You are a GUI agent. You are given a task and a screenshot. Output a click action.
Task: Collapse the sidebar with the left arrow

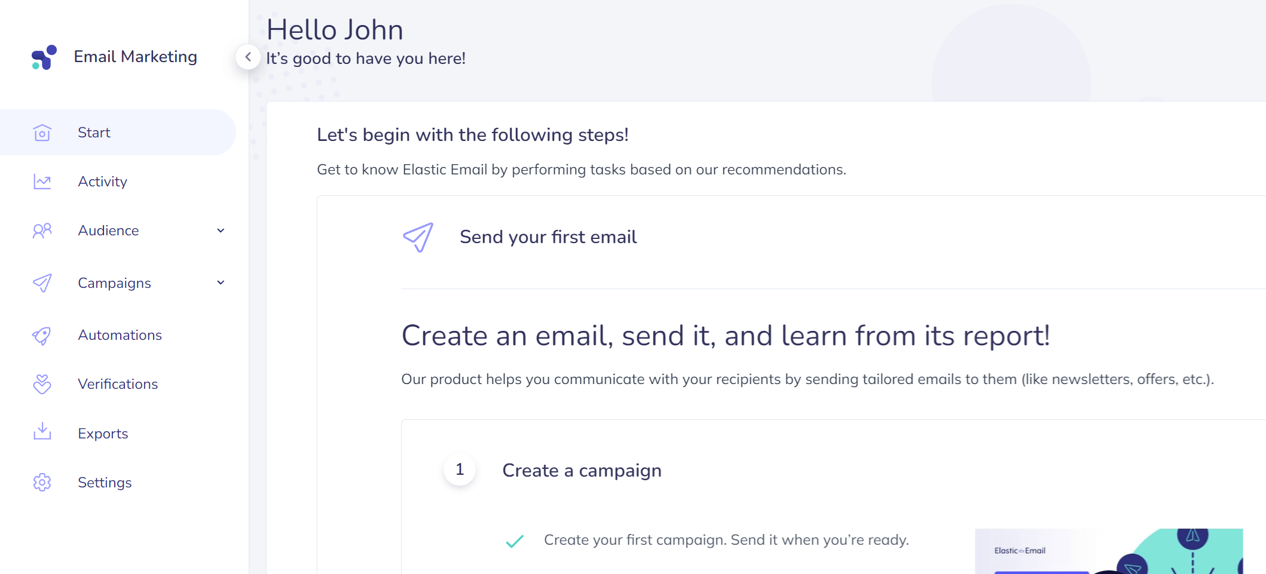249,57
